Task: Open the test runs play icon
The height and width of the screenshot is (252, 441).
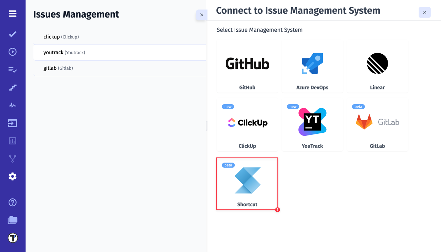Action: (x=12, y=52)
